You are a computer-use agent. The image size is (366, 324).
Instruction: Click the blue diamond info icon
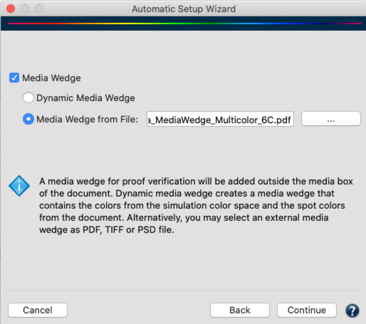click(x=19, y=186)
